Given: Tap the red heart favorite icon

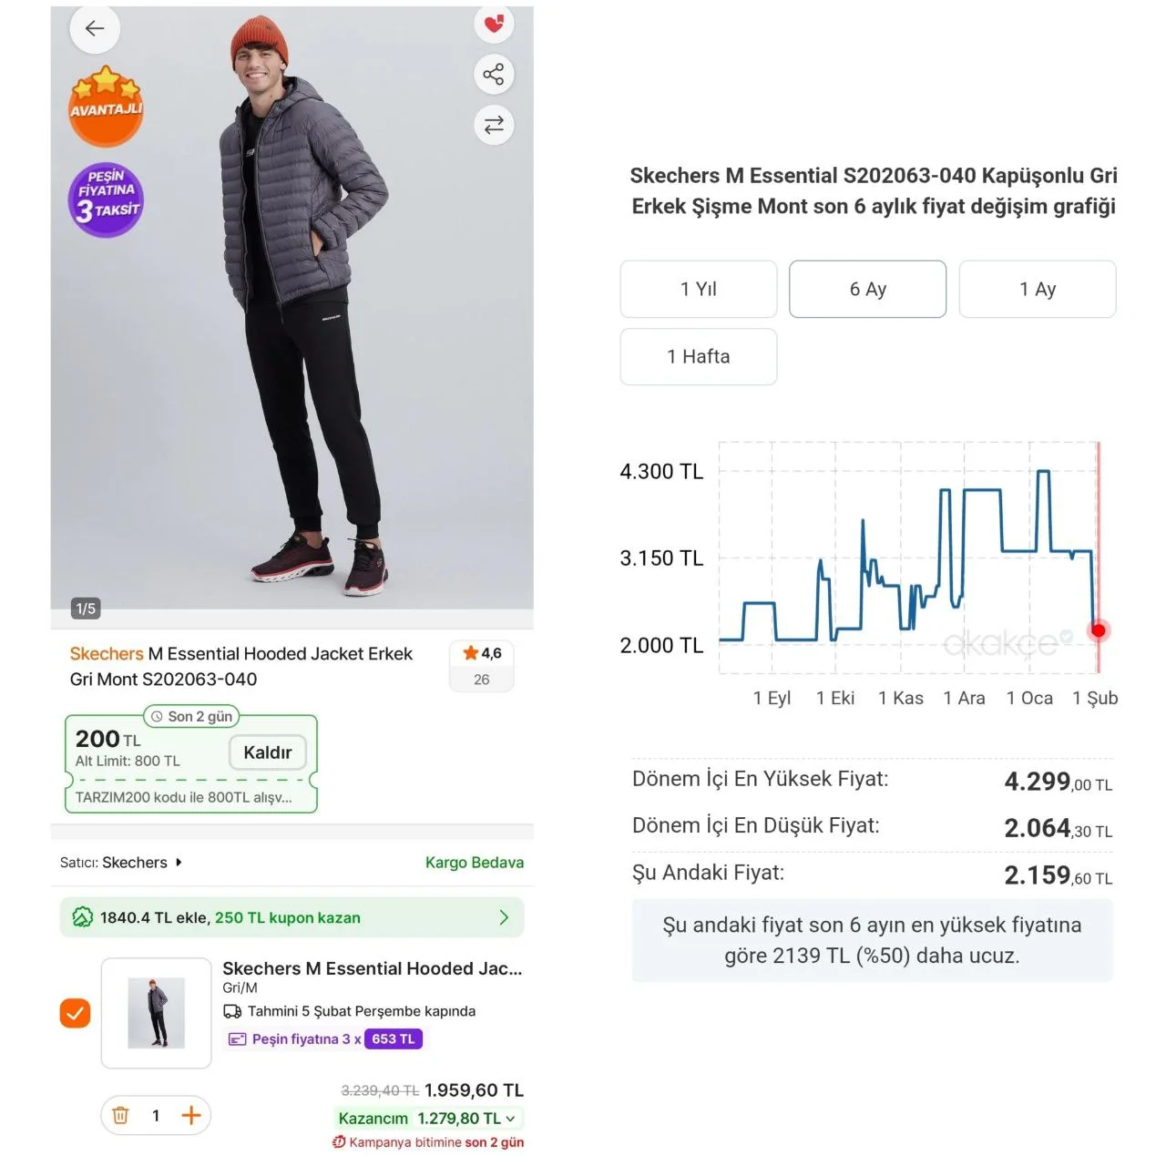Looking at the screenshot, I should click(494, 24).
